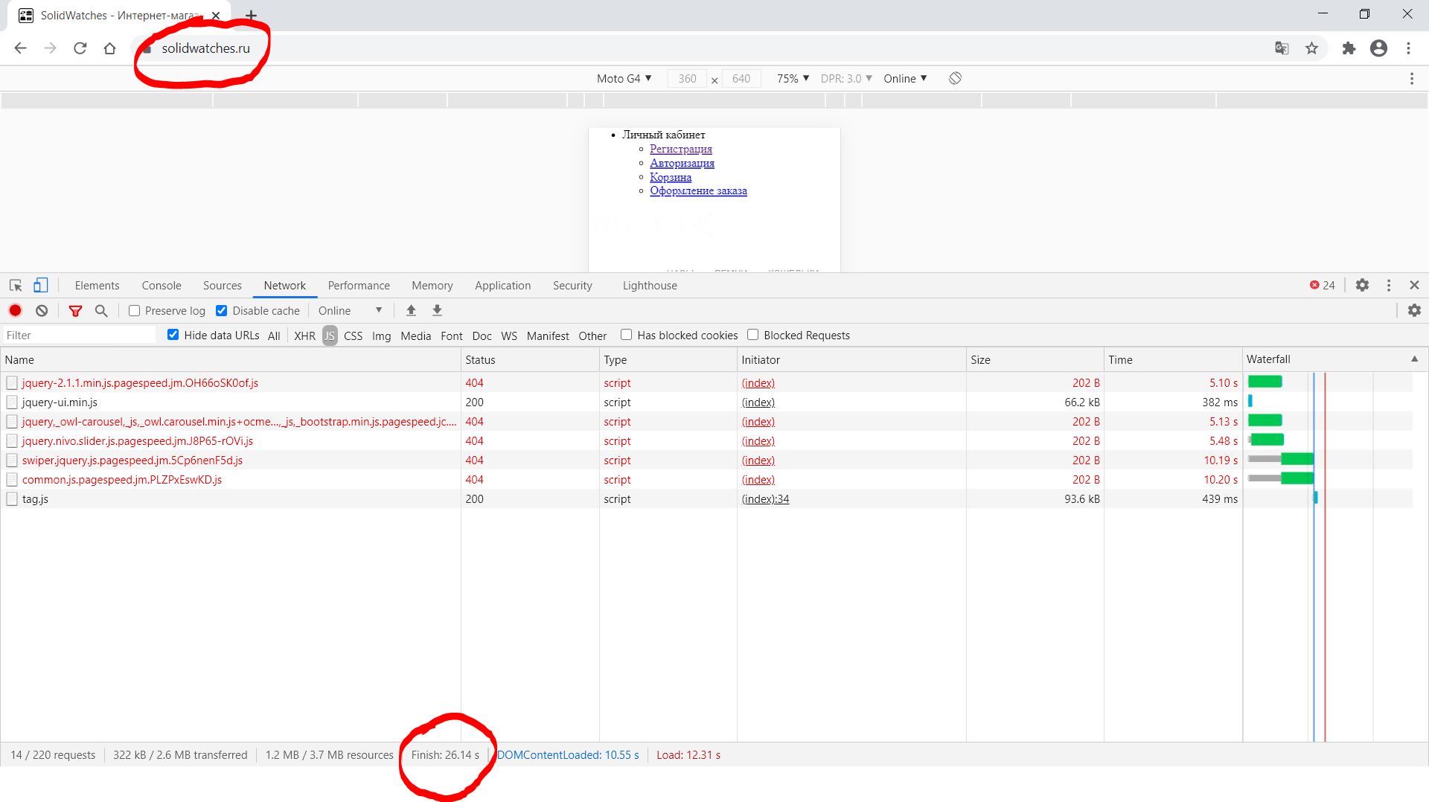
Task: Toggle the JS filter type
Action: click(x=330, y=336)
